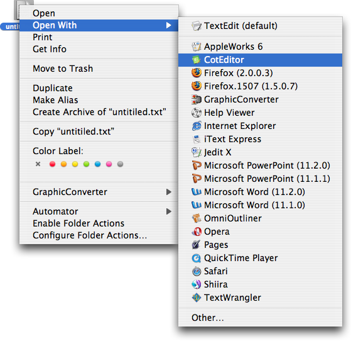Click the AppleWorks 6 icon
Screen dimensions: 351x341
197,47
